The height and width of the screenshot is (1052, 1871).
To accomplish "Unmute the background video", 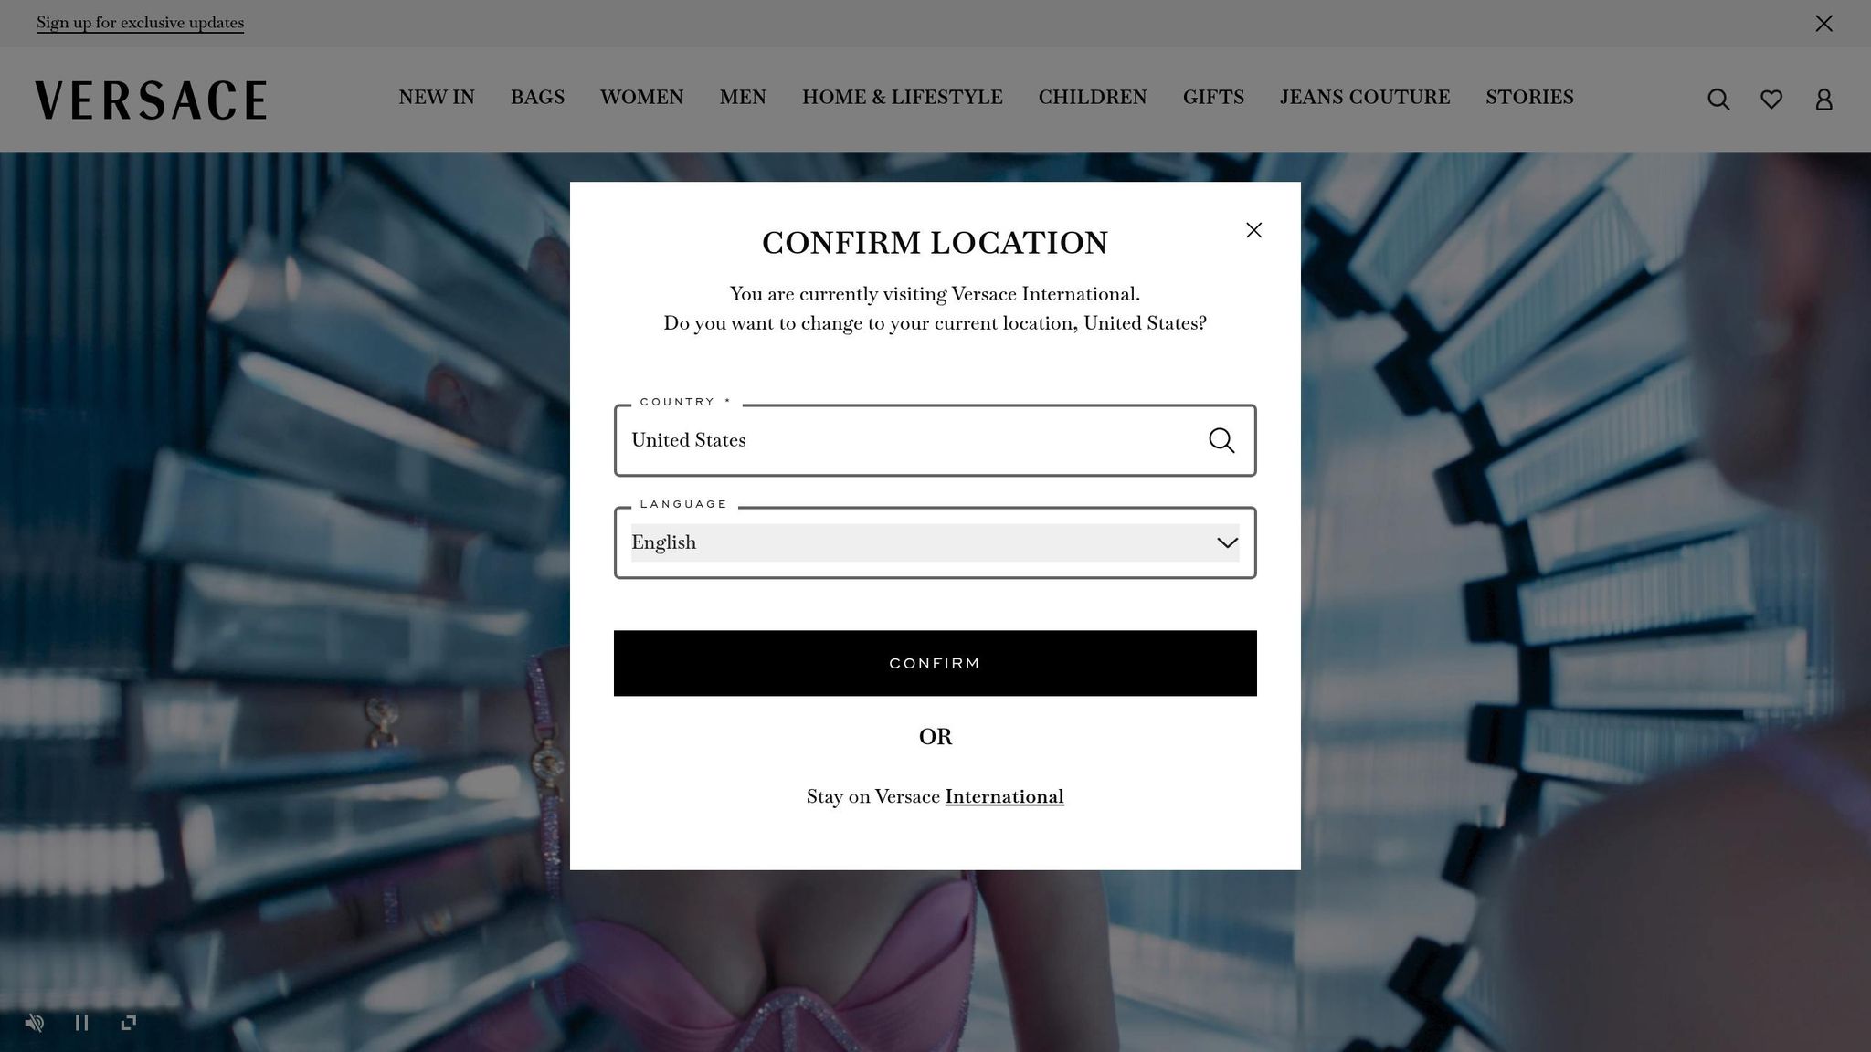I will [x=35, y=1023].
